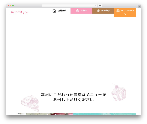This screenshot has width=147, height=124.
Task: Open the 焼き菓子 menu tab
Action: [103, 11]
